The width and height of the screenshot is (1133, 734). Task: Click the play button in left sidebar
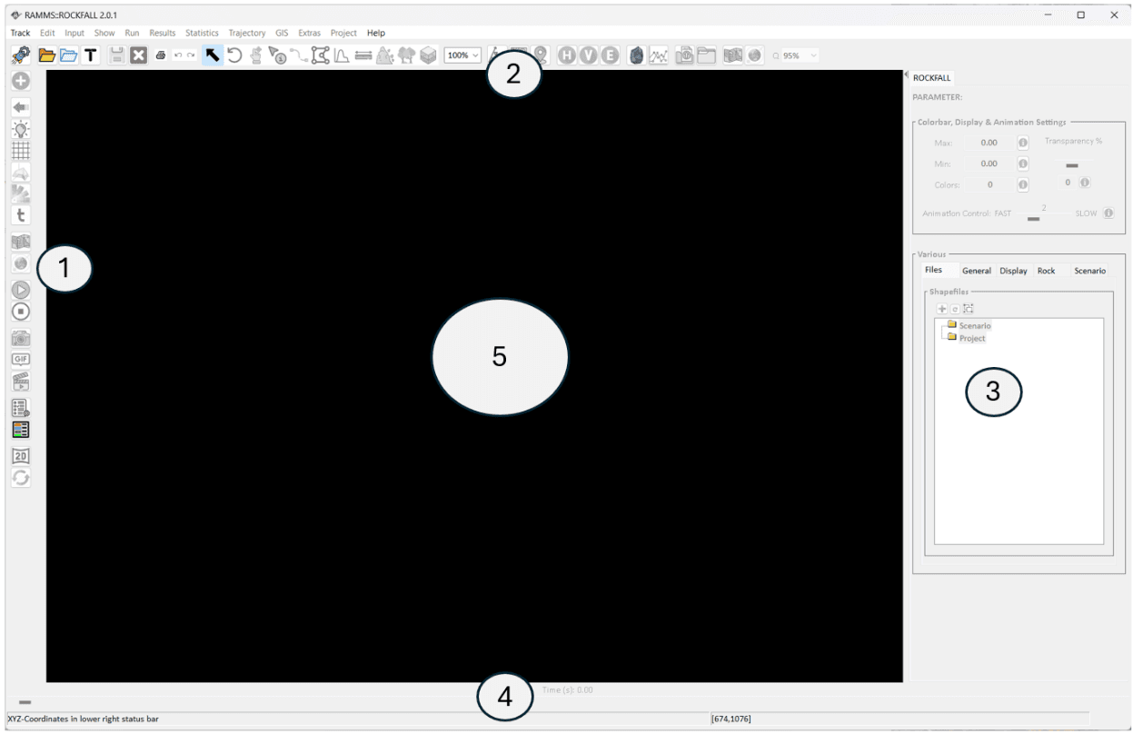[20, 290]
